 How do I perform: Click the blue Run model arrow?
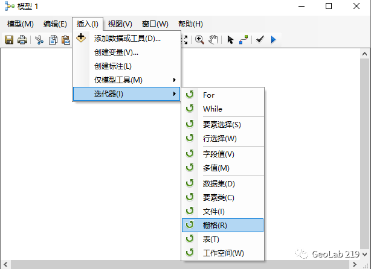(x=273, y=40)
